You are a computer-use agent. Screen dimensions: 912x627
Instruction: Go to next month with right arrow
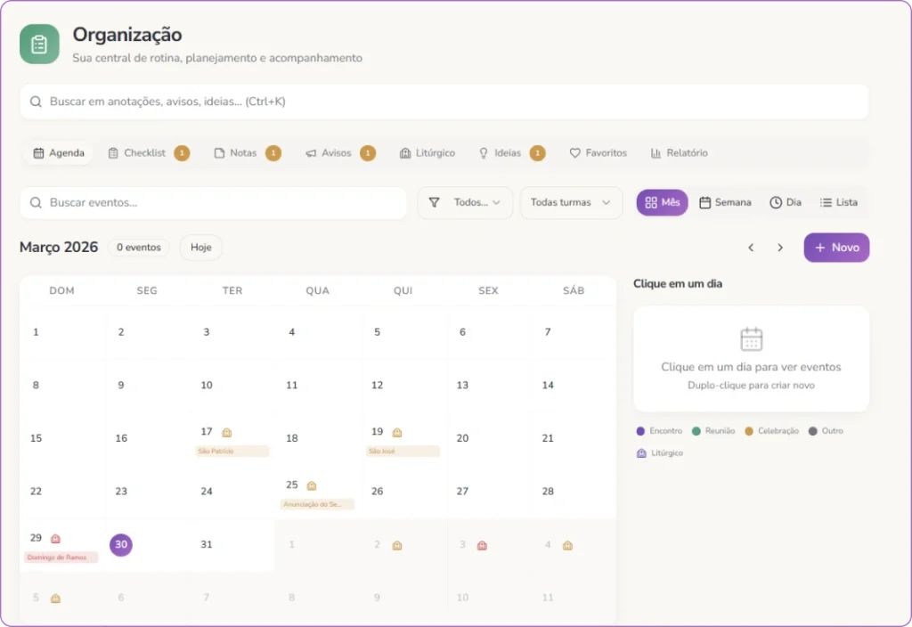click(780, 248)
